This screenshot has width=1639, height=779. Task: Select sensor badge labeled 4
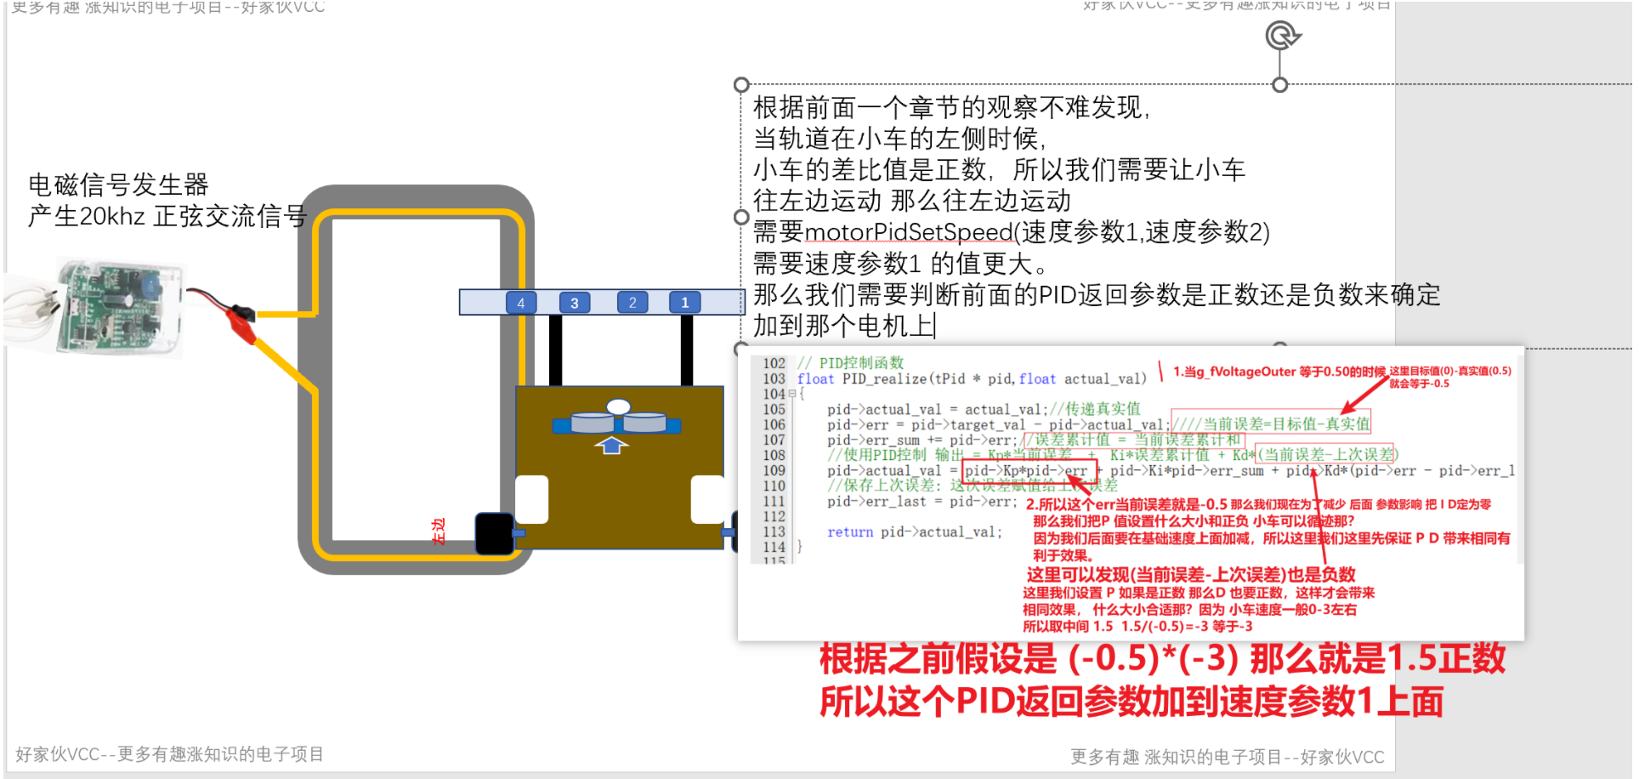[x=521, y=302]
